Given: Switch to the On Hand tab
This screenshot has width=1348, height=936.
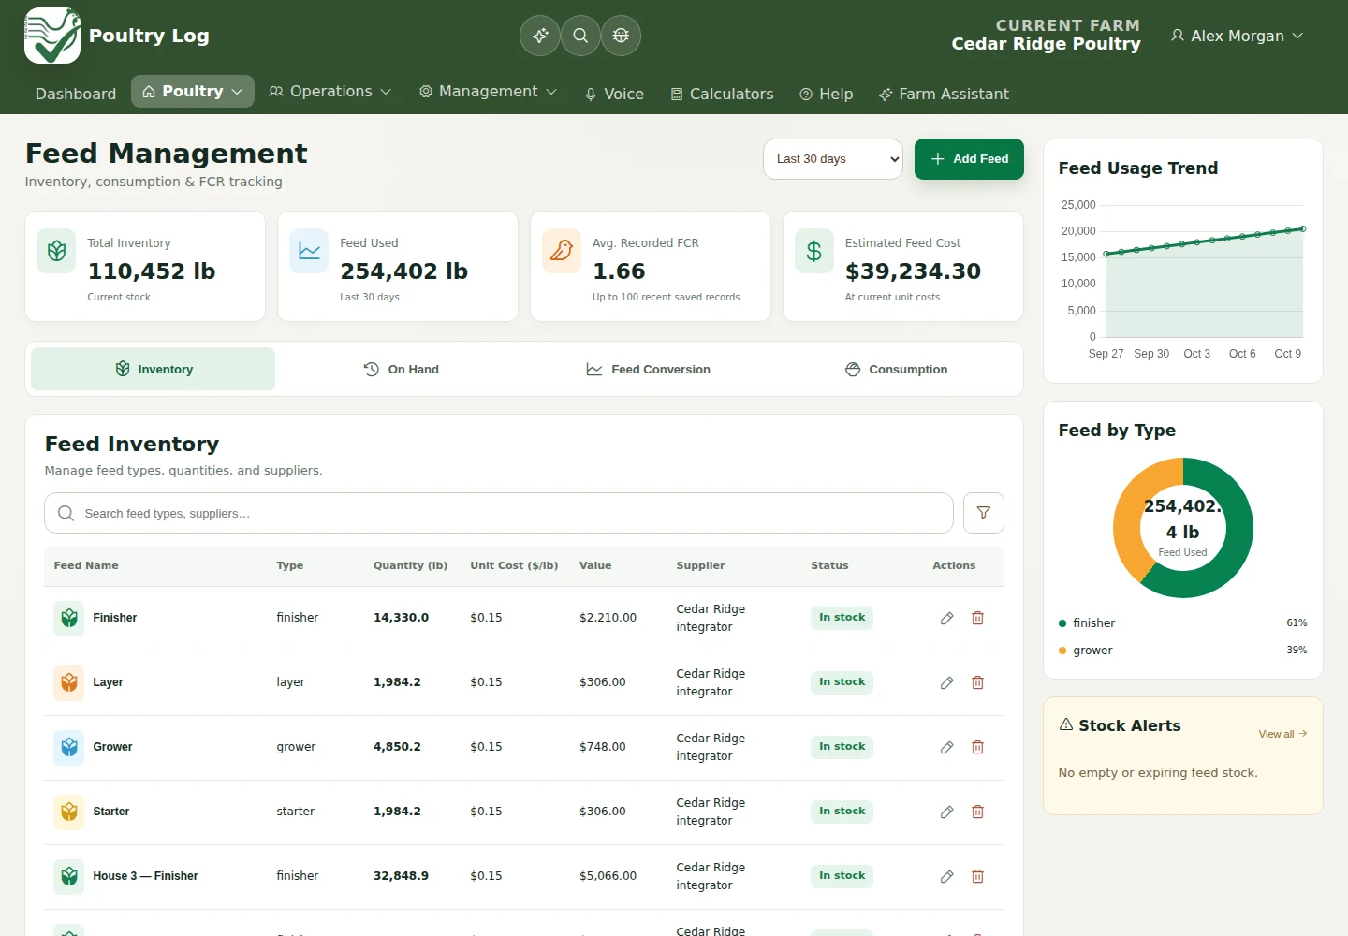Looking at the screenshot, I should [x=401, y=370].
